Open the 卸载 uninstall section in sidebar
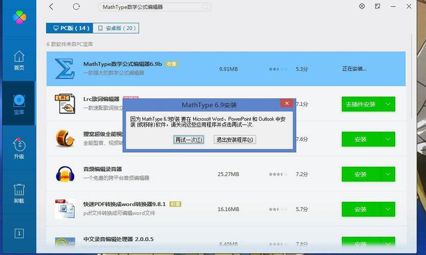426x255 pixels. tap(19, 193)
